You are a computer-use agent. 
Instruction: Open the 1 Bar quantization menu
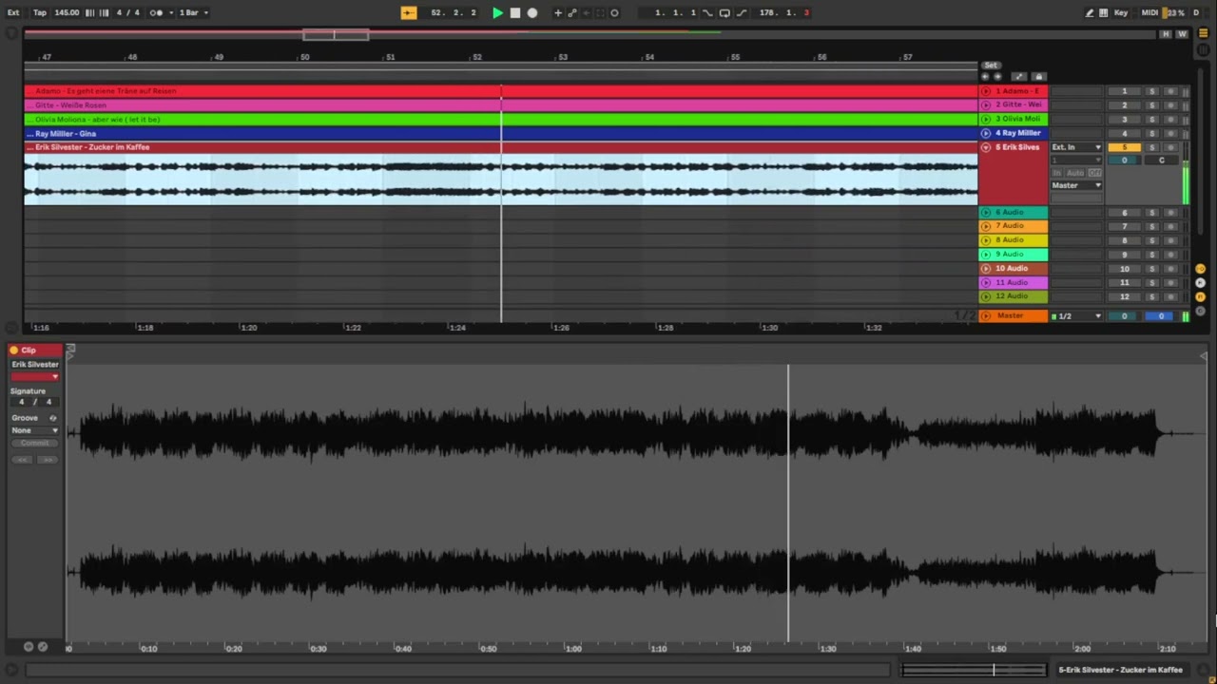click(193, 12)
